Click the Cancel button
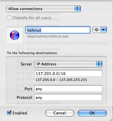Image resolution: width=113 pixels, height=121 pixels. click(x=60, y=113)
